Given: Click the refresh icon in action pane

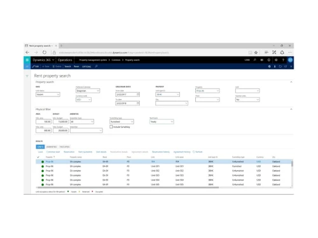Looking at the screenshot, I should [280, 67].
